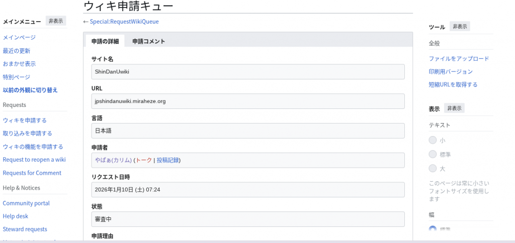Viewport: 515px width, 243px height.
Task: Click 短縮URLを取得する link
Action: pyautogui.click(x=453, y=84)
